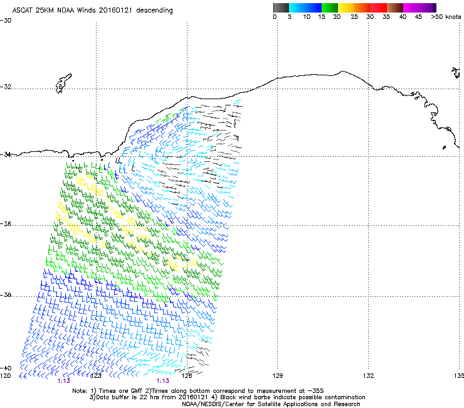Click the purple 45-50 knots legend swatch

click(428, 8)
